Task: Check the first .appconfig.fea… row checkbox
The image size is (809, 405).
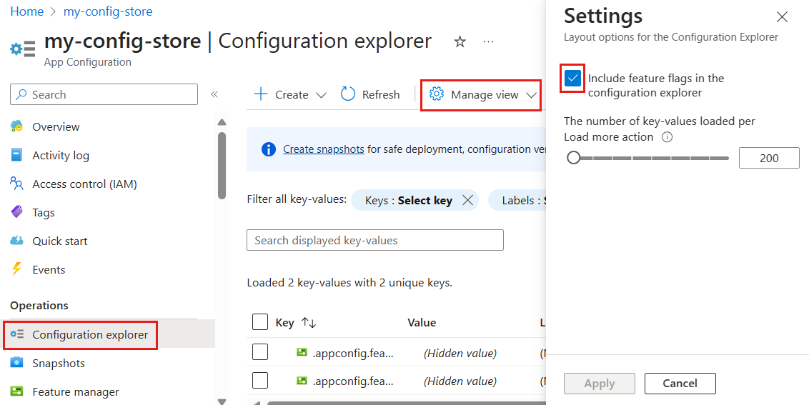Action: click(x=260, y=352)
